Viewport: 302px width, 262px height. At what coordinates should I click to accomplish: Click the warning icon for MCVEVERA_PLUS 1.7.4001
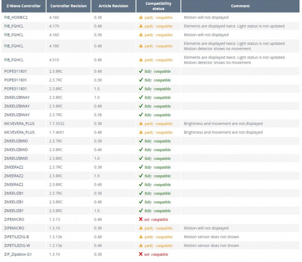point(141,132)
